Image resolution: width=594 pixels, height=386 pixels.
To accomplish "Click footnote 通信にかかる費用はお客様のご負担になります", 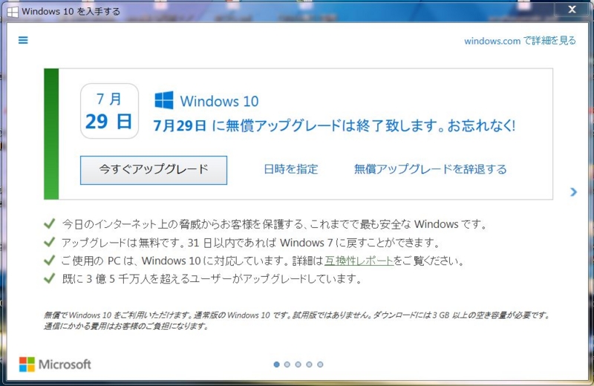I will click(x=126, y=326).
